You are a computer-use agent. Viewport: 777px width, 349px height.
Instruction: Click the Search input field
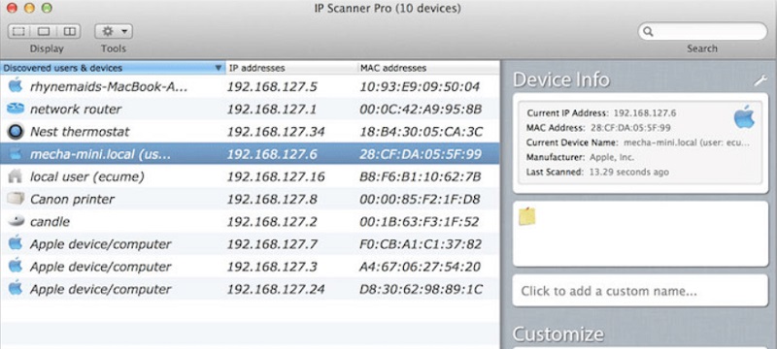pos(702,32)
